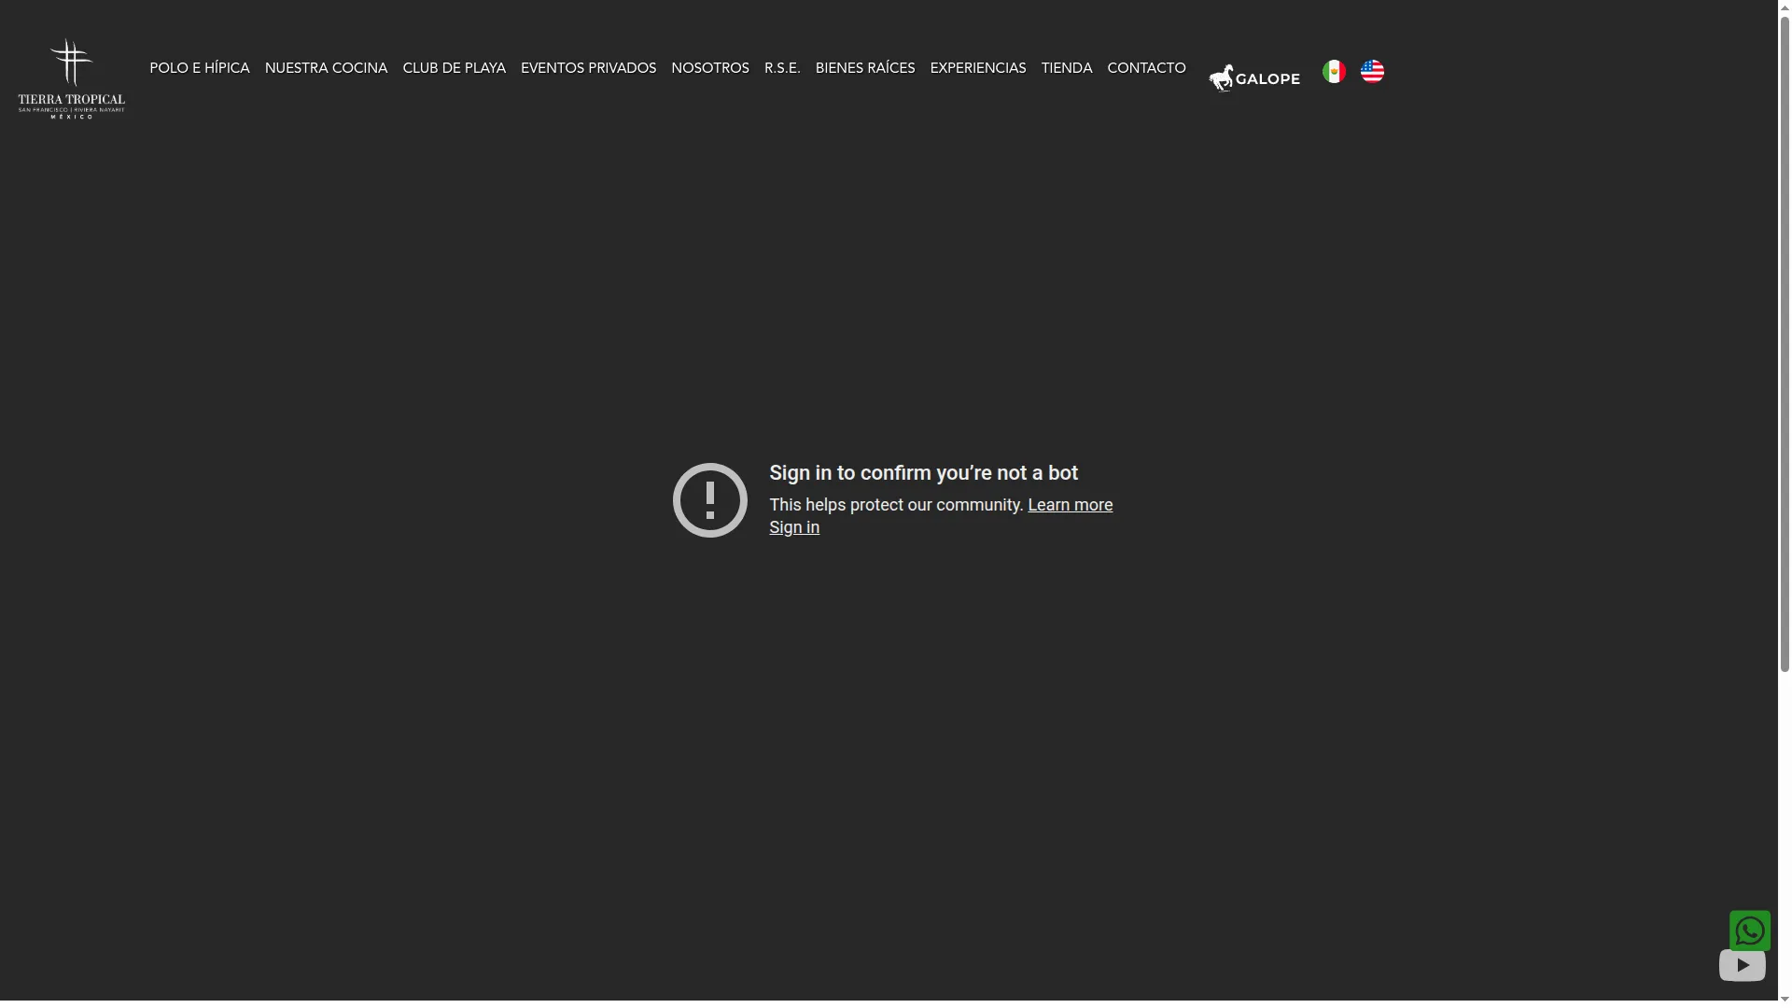Screen dimensions: 1792x1008
Task: Open the R.S.E. menu item
Action: [x=782, y=68]
